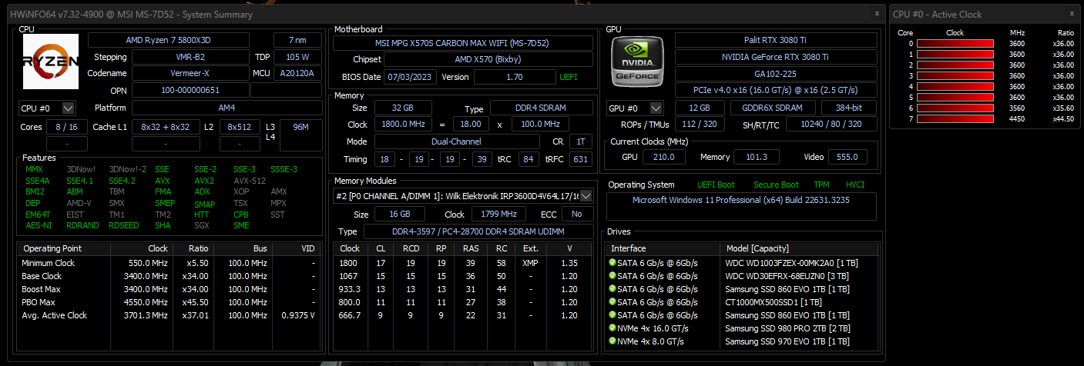1084x366 pixels.
Task: Click status icon for CT1000MX500SSD1 drive
Action: 612,302
